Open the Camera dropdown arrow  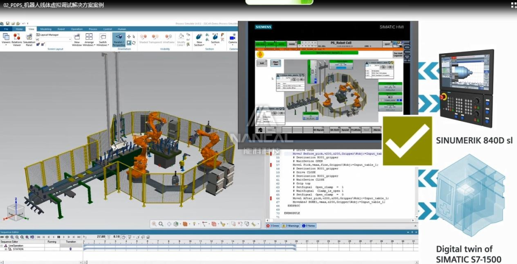[233, 45]
